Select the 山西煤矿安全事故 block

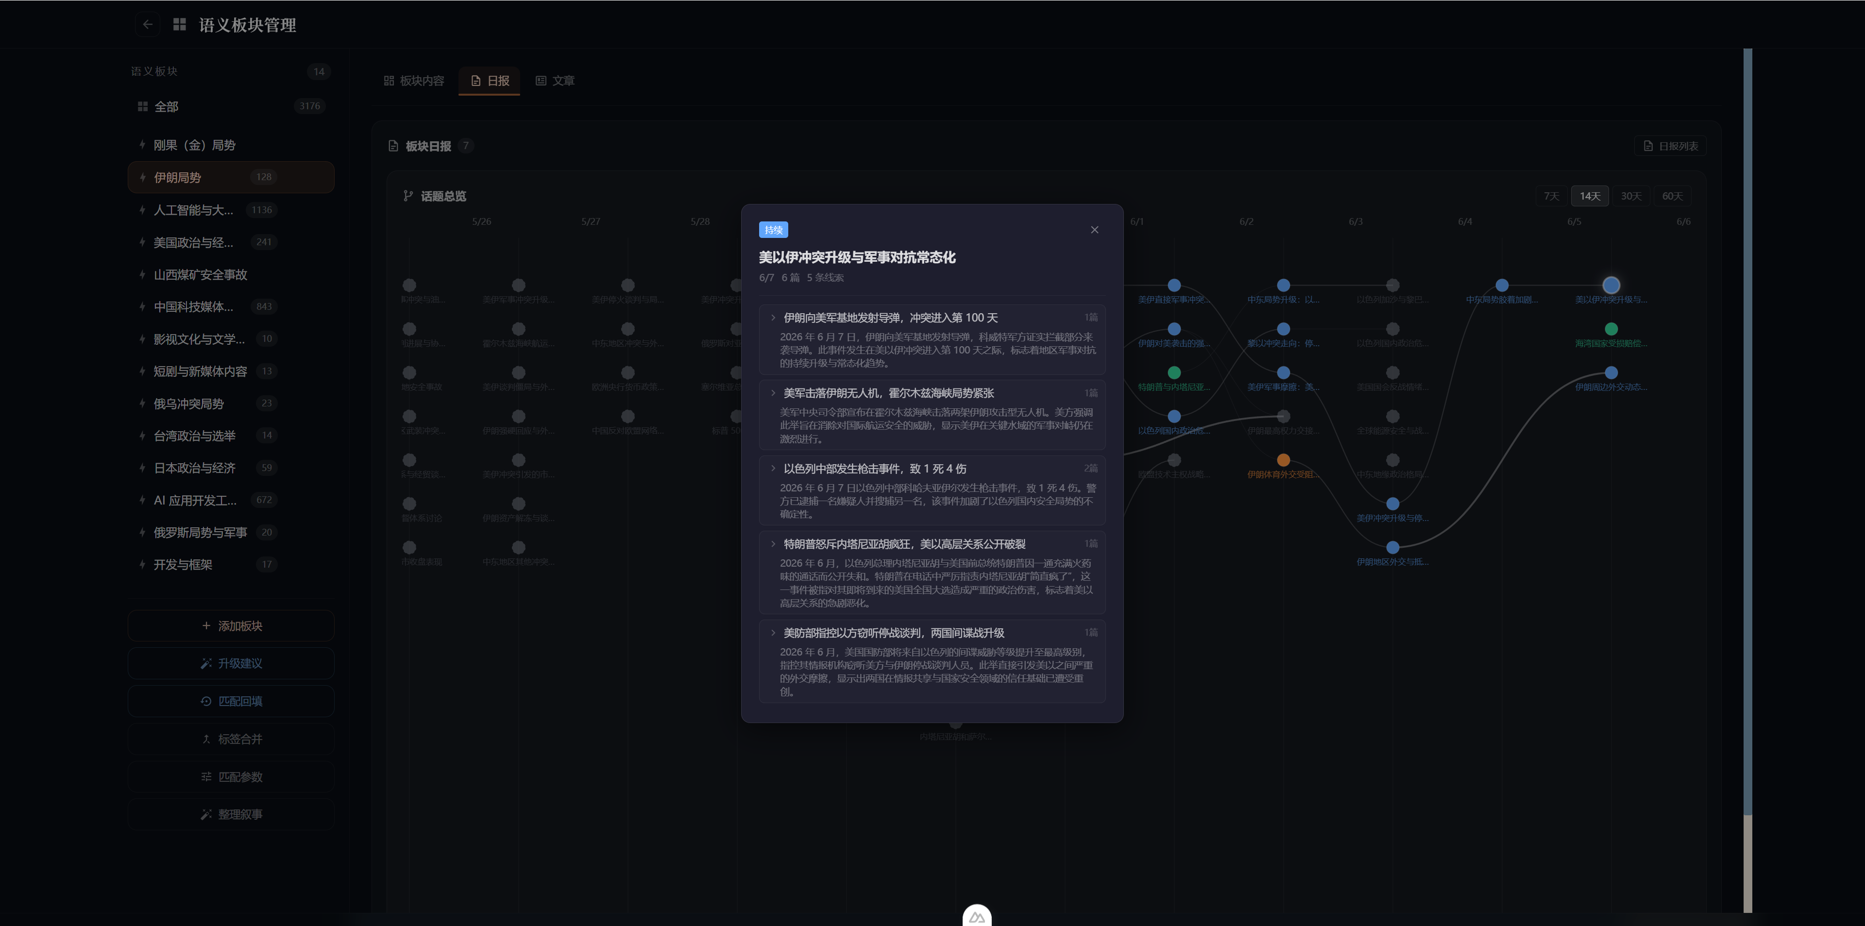click(x=231, y=274)
